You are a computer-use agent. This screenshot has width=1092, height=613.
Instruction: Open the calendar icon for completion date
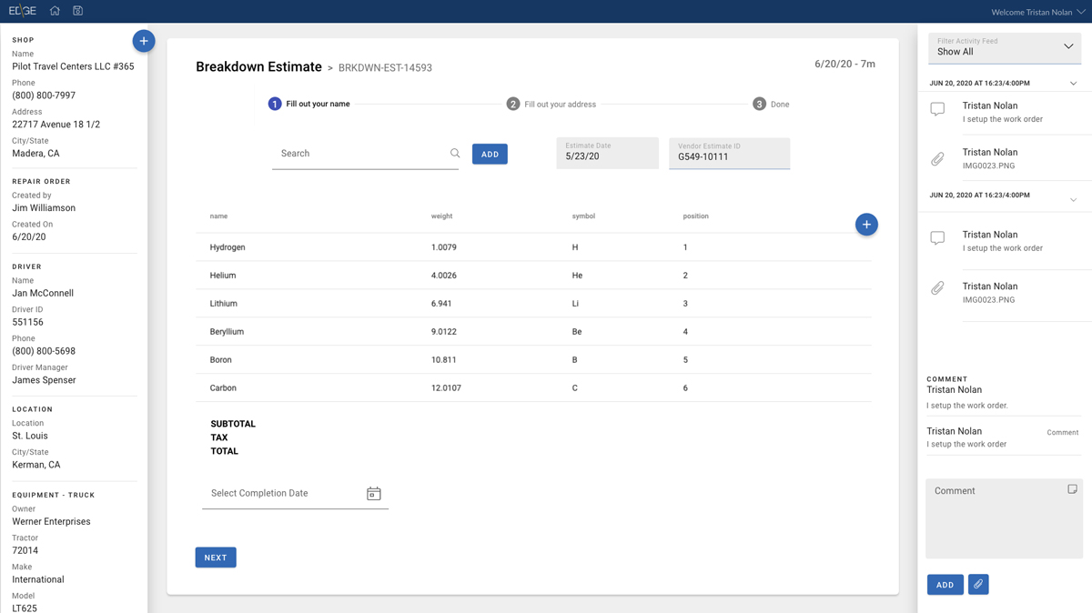[x=373, y=494]
